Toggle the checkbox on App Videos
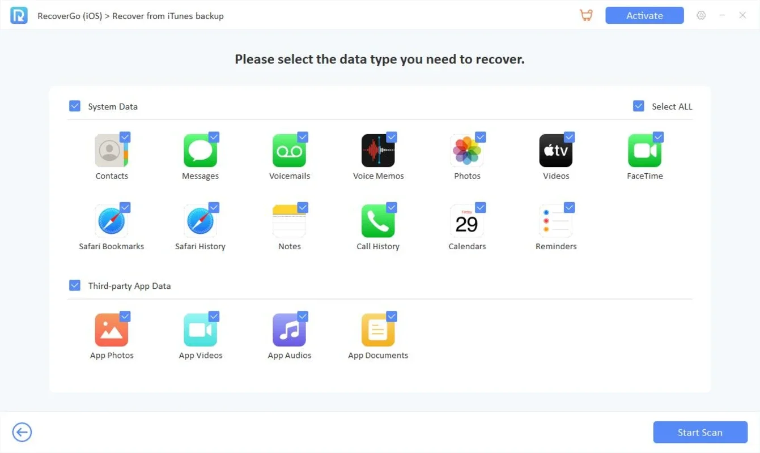The image size is (760, 453). 214,317
